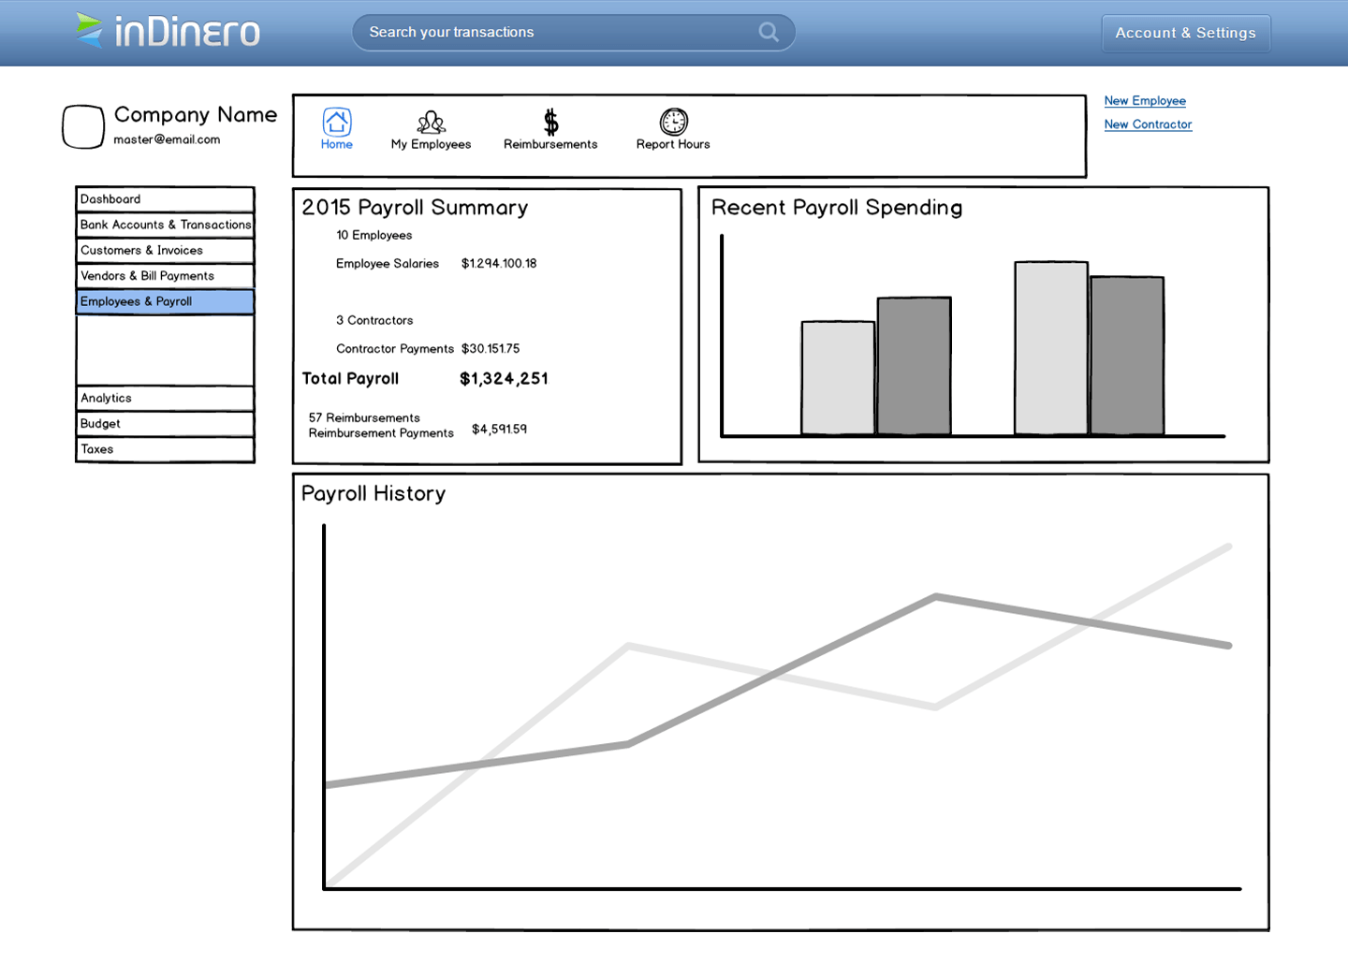Open the Report Hours clock icon
The height and width of the screenshot is (963, 1348).
tap(674, 122)
